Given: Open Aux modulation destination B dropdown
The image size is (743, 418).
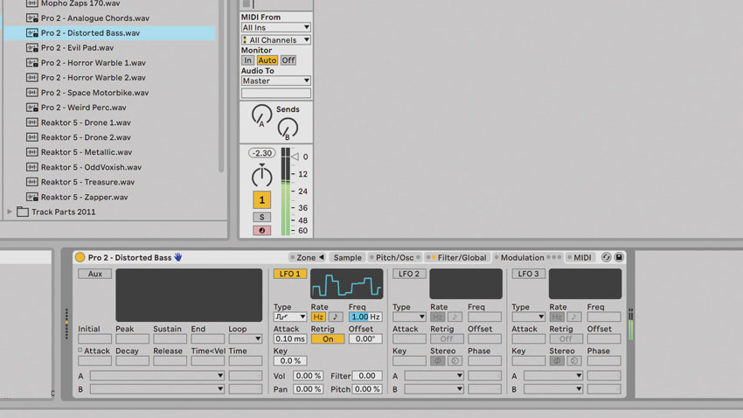Looking at the screenshot, I should point(156,389).
